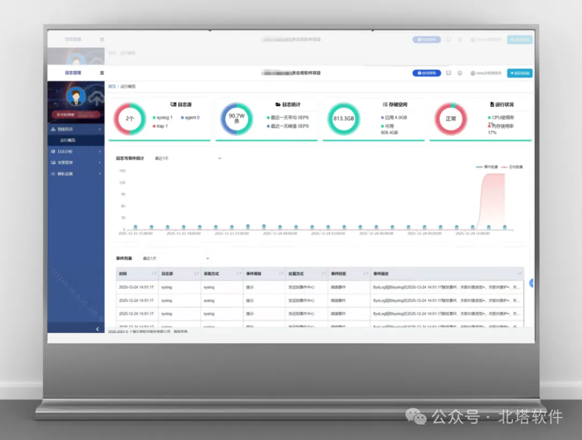Click the blue help button in the header
582x440 pixels.
[426, 73]
